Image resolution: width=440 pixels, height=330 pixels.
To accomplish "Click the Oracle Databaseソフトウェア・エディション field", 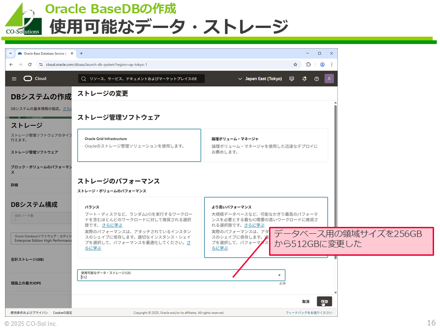I will click(x=41, y=238).
